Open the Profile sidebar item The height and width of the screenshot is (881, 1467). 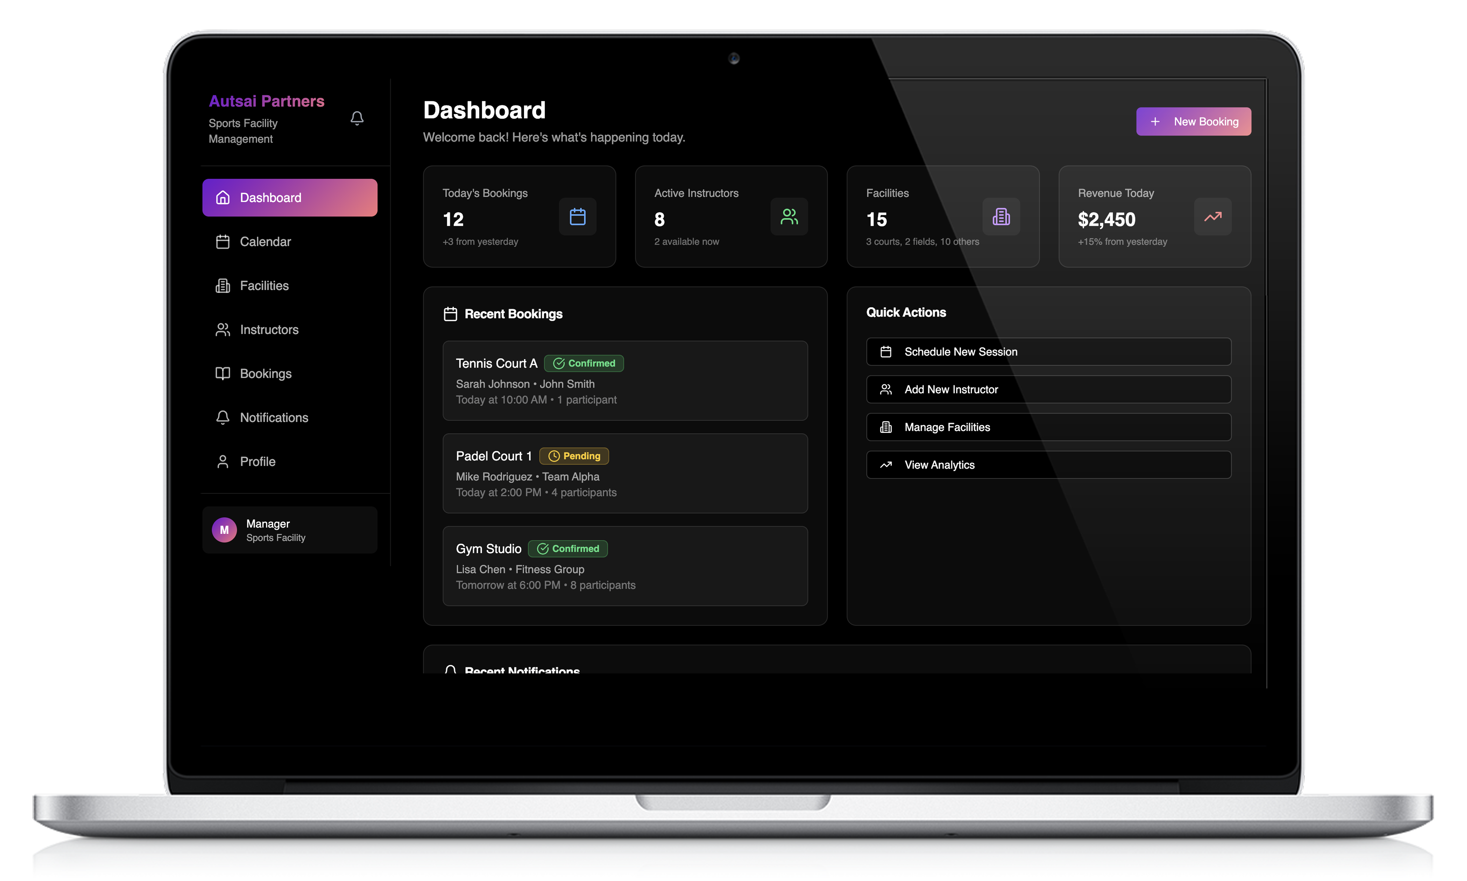pos(257,461)
